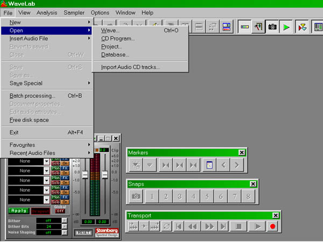This screenshot has height=242, width=323.
Task: Click the left master fader handle
Action: pyautogui.click(x=85, y=175)
